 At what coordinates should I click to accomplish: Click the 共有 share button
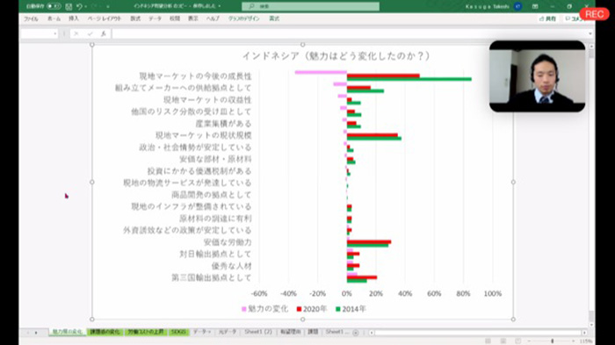547,18
